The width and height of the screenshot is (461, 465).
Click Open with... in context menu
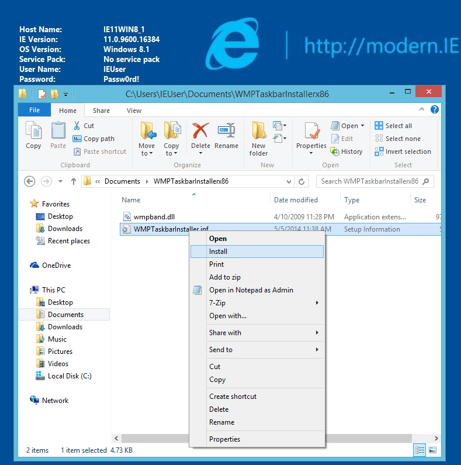click(257, 316)
